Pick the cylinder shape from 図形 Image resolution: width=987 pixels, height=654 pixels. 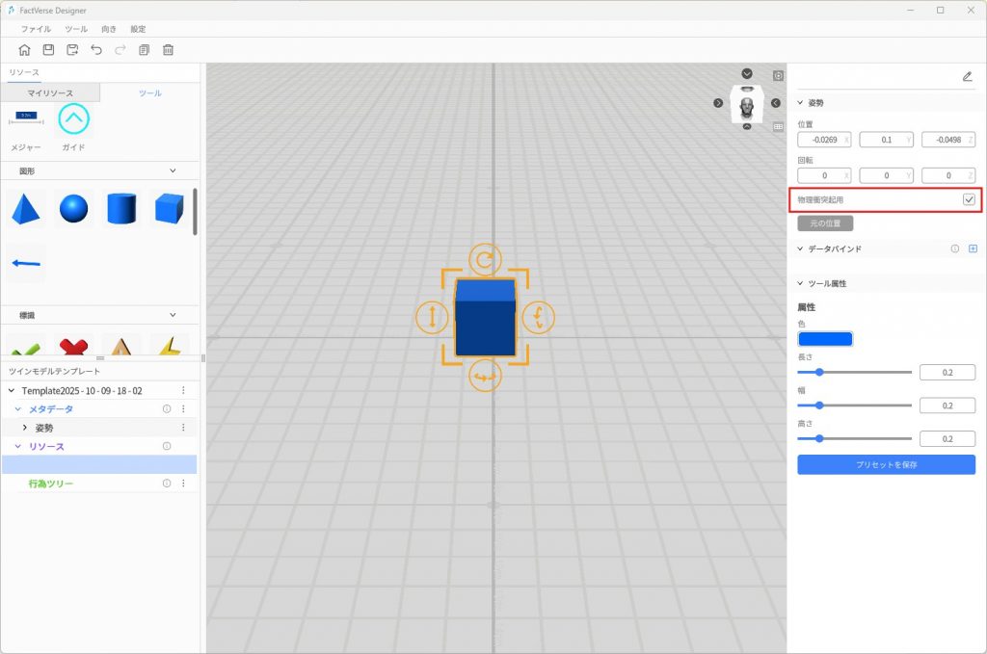pos(121,208)
